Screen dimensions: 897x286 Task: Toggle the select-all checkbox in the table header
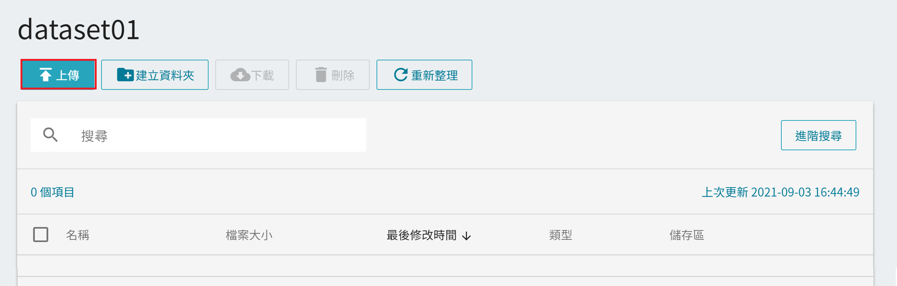click(41, 235)
